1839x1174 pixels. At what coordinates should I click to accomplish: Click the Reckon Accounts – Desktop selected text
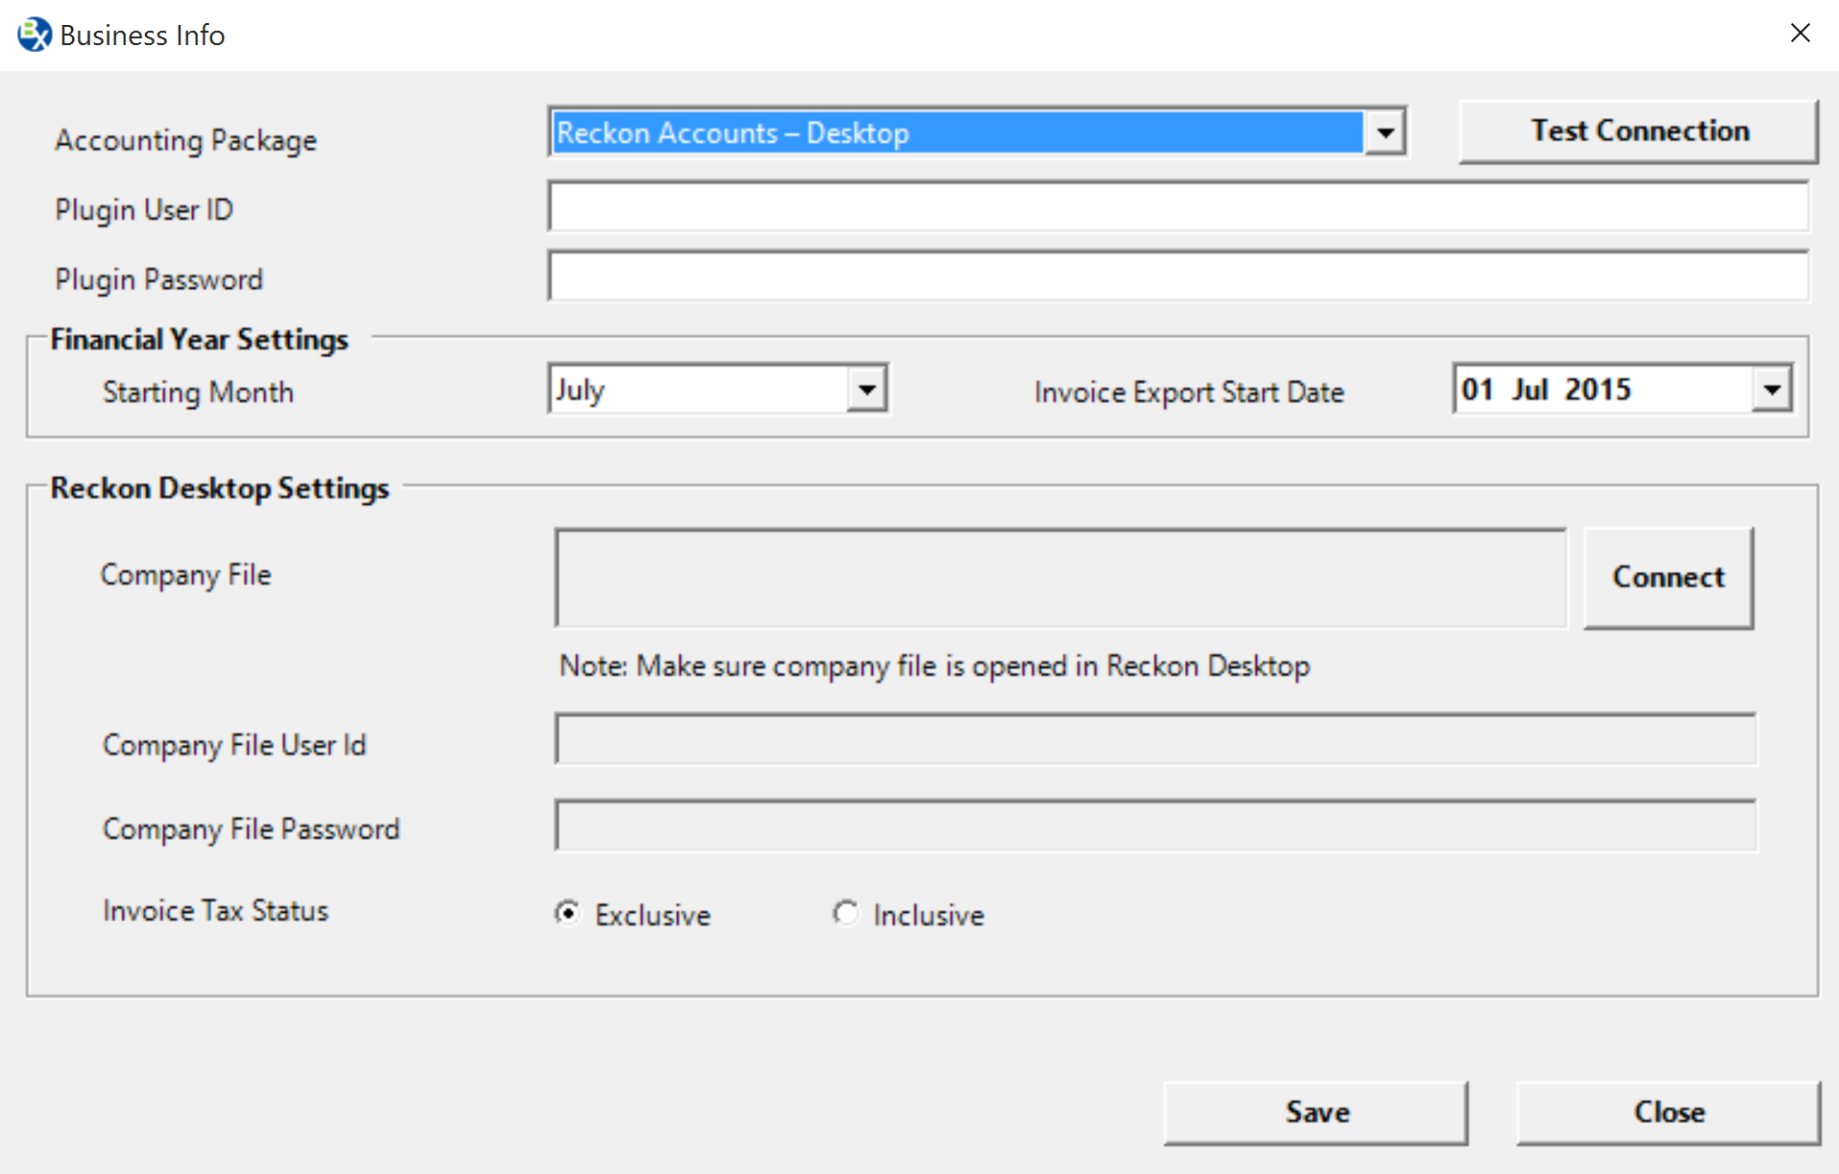click(x=733, y=132)
